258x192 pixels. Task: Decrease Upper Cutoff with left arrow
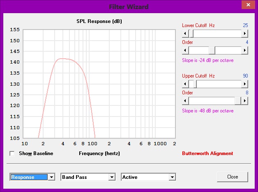pyautogui.click(x=185, y=84)
